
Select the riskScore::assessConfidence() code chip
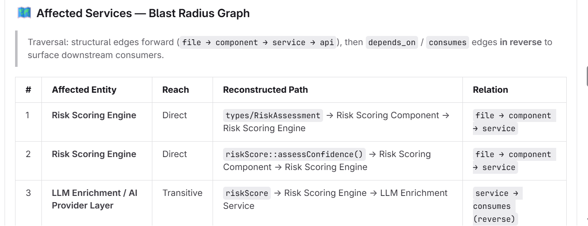294,154
